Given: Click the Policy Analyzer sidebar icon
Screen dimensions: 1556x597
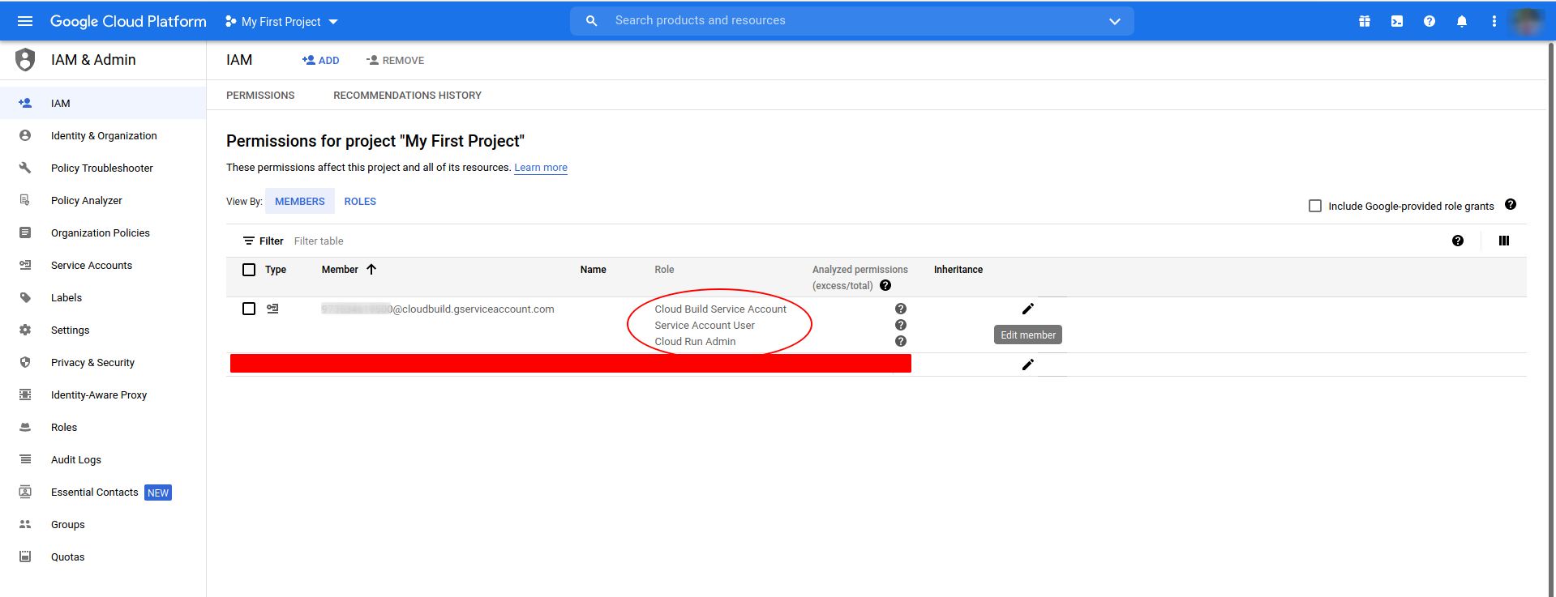Looking at the screenshot, I should [25, 200].
